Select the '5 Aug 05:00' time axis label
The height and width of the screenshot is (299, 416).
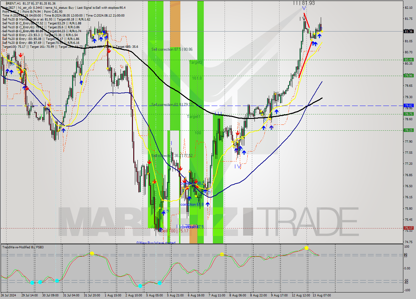click(155, 295)
